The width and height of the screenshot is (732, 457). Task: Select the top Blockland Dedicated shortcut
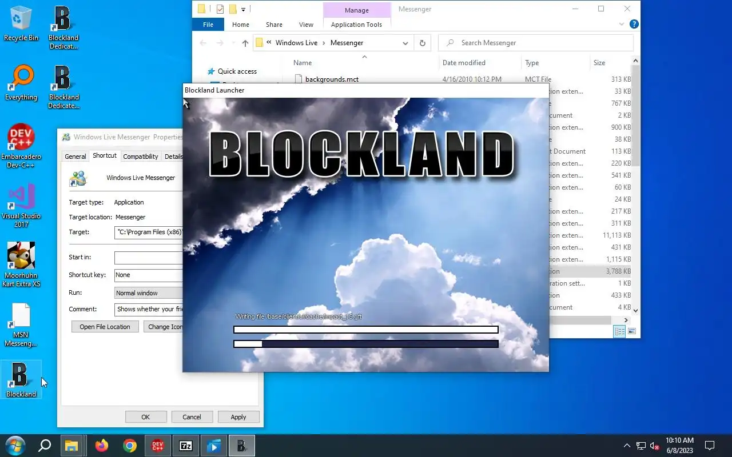point(63,27)
